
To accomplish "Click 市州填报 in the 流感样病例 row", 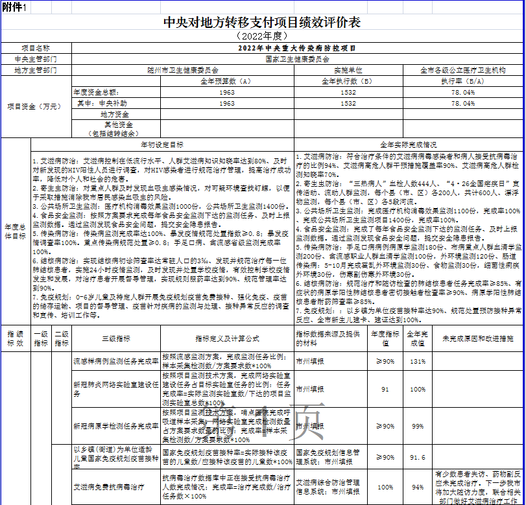I will pos(331,361).
